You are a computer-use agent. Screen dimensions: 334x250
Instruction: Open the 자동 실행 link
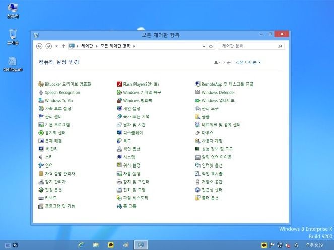(131, 174)
